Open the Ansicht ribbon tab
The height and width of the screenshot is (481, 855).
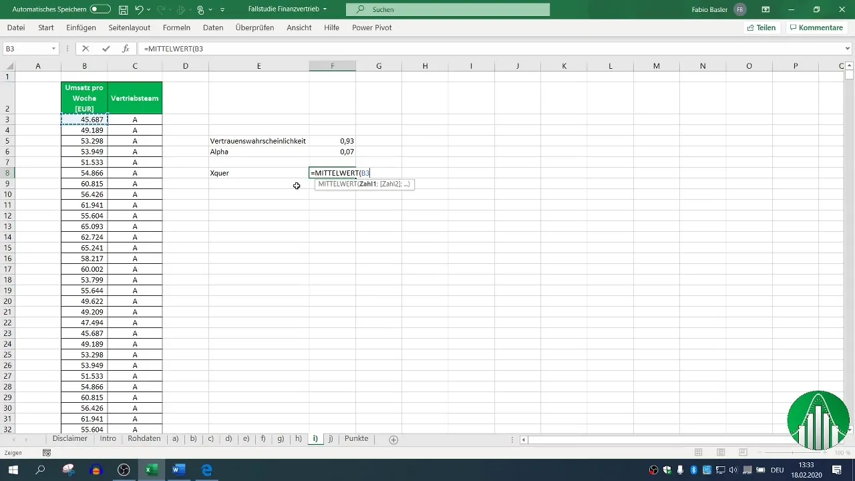(299, 27)
